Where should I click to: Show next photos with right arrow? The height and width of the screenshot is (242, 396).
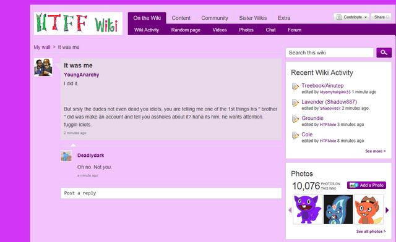click(x=387, y=210)
